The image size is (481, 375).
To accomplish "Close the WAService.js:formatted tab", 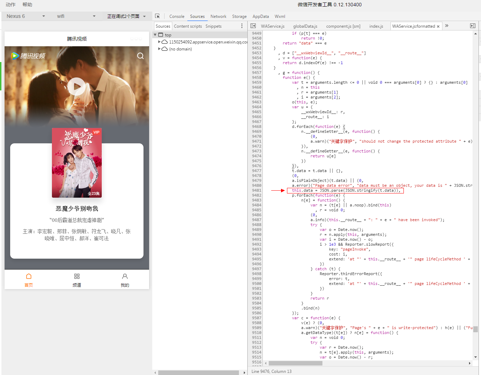I will (438, 26).
